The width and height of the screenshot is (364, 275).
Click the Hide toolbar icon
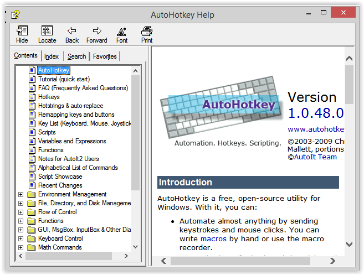tap(22, 31)
